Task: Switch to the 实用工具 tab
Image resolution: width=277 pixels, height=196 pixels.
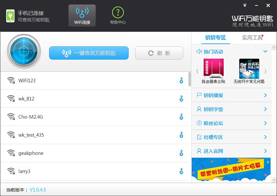Action: pos(252,38)
